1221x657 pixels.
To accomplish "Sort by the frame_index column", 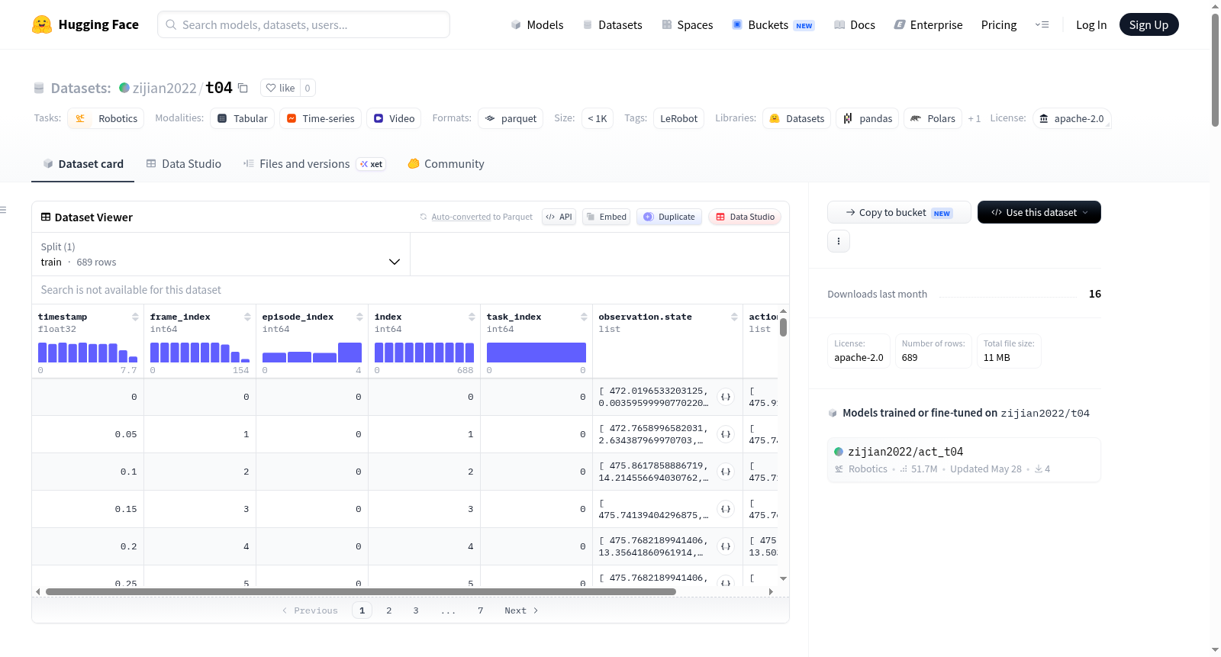I will coord(247,317).
